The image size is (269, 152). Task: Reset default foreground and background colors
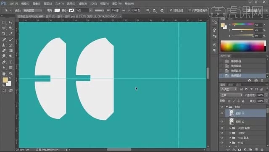point(3,85)
